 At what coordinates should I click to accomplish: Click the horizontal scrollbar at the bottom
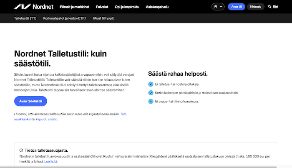138,167
